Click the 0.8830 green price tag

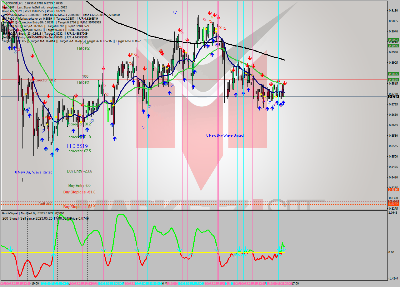(x=393, y=80)
